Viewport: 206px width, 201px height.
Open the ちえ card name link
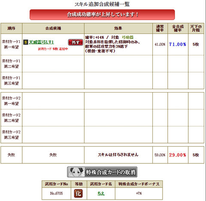pos(101,193)
